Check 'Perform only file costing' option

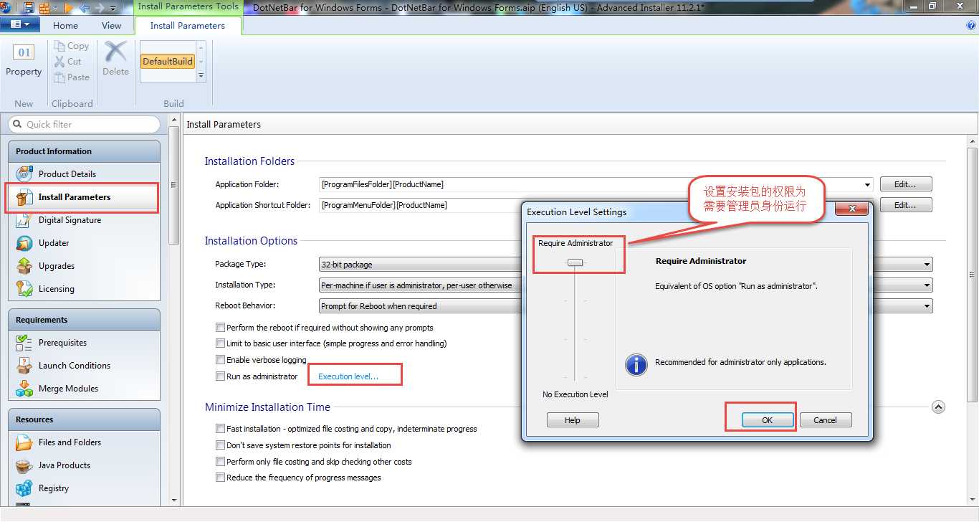point(220,462)
